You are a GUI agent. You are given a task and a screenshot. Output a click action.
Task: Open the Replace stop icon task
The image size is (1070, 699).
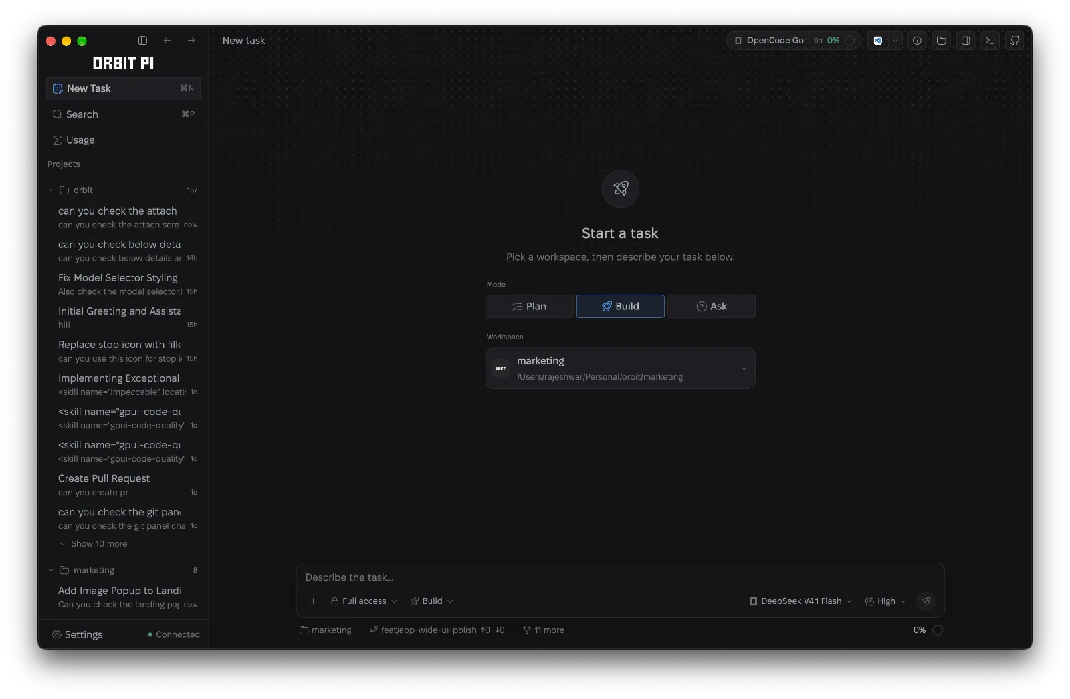tap(127, 351)
